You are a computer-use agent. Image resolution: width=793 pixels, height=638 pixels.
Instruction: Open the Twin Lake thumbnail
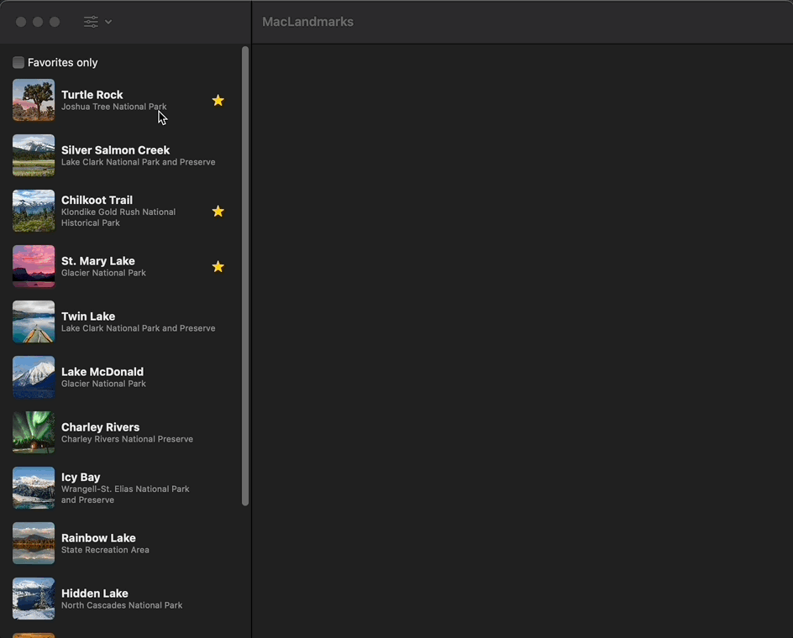pos(34,322)
